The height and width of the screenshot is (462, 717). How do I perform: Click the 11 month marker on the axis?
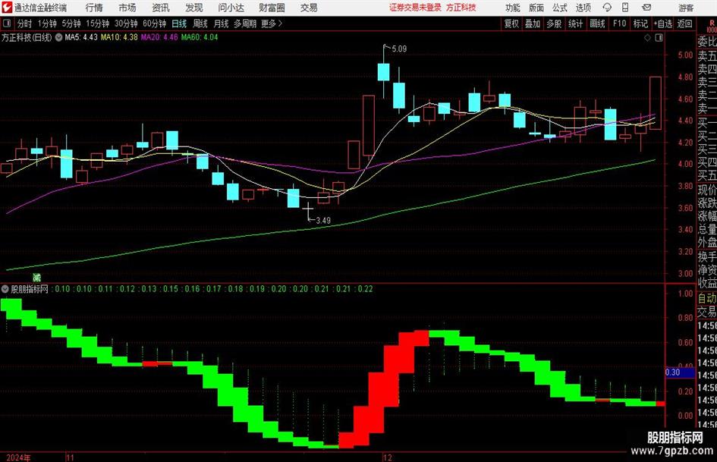click(70, 457)
